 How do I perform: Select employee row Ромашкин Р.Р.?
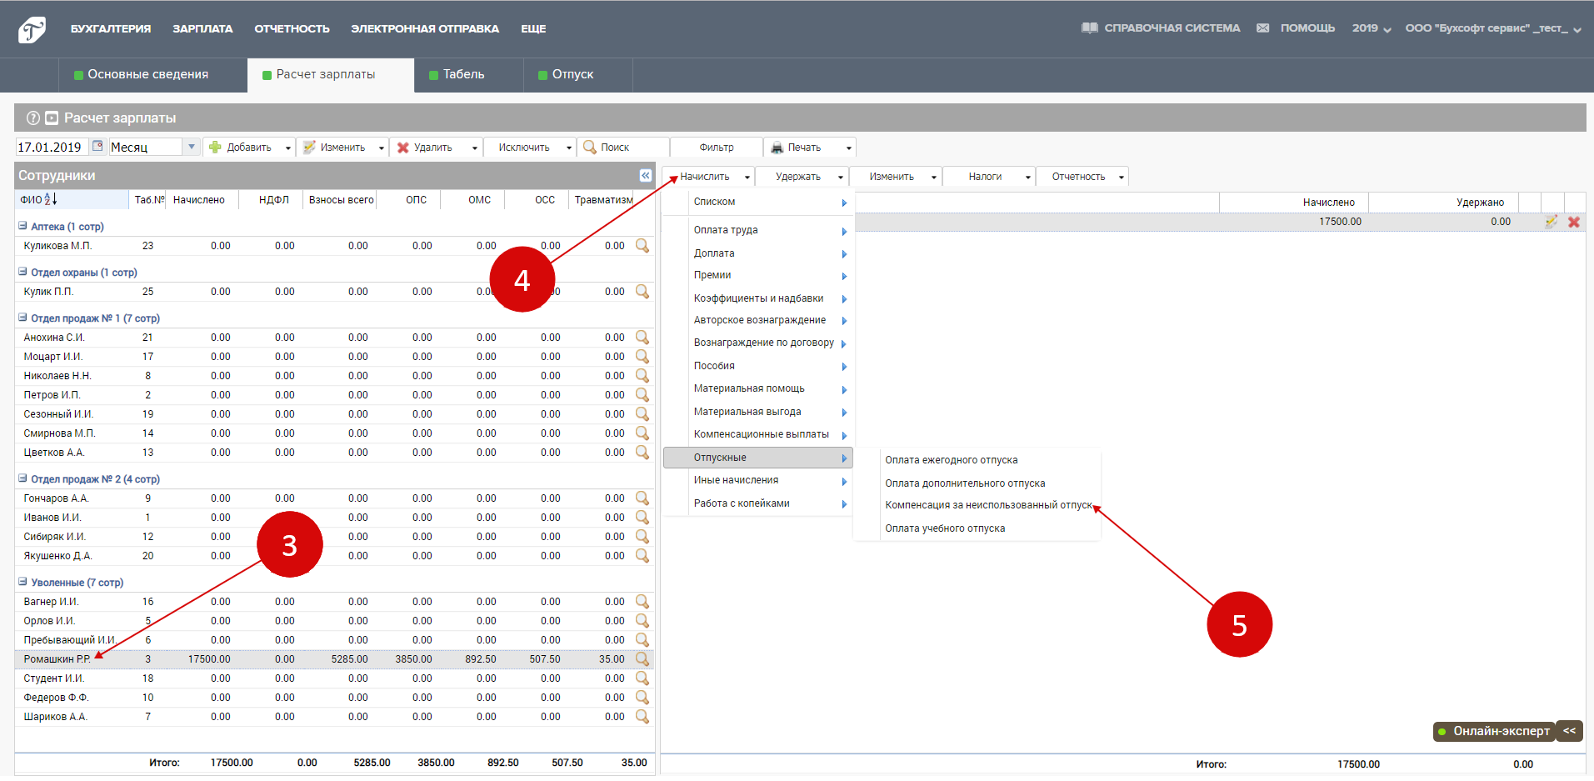tap(334, 658)
